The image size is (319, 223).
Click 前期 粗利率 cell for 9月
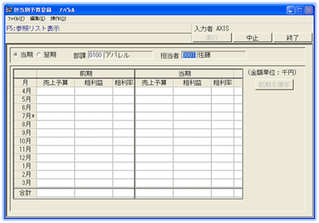tap(123, 133)
